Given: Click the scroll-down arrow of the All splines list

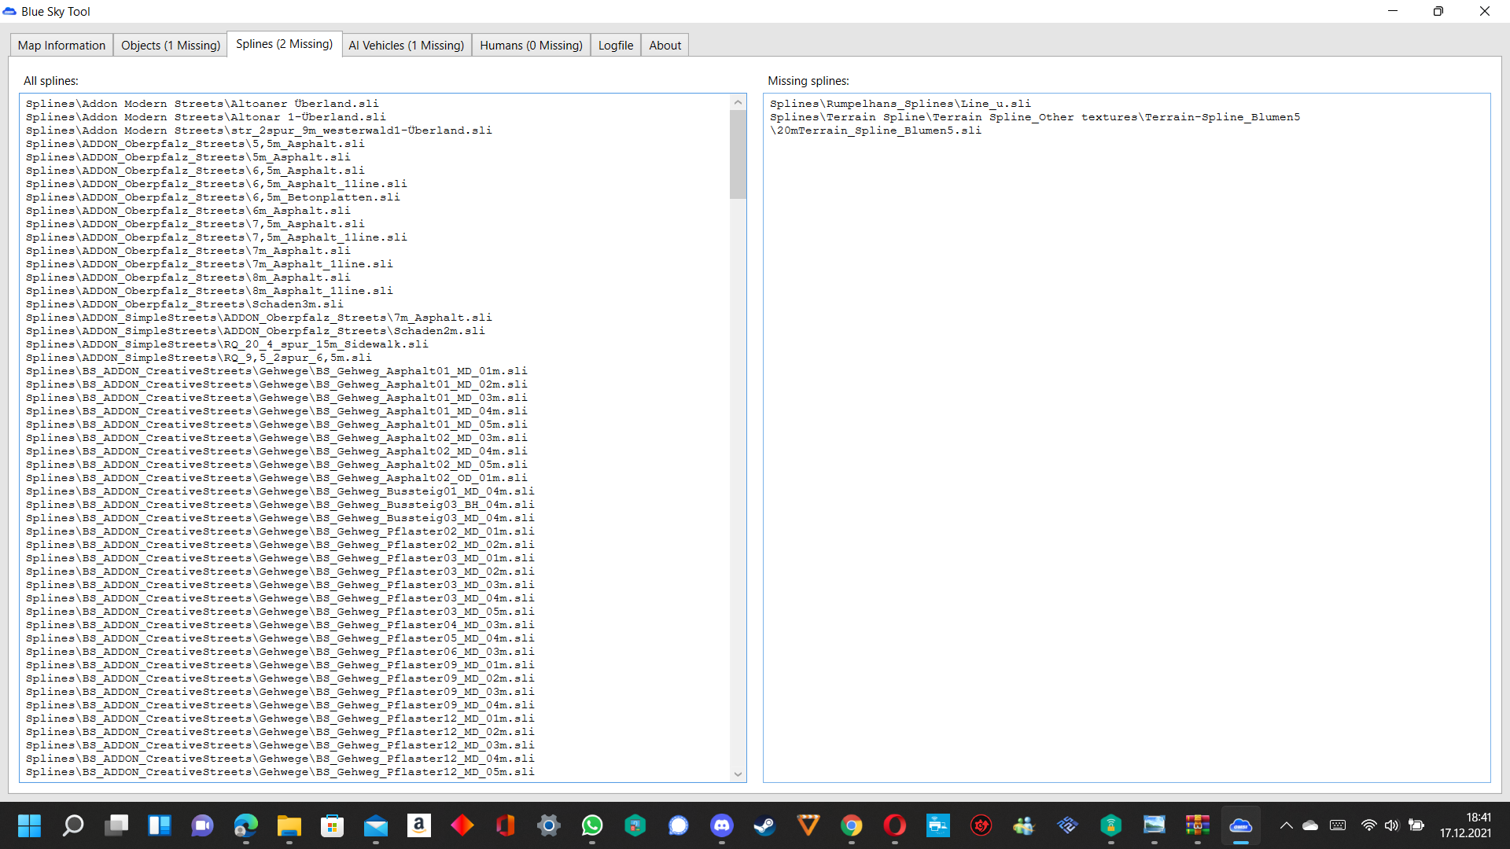Looking at the screenshot, I should click(738, 774).
